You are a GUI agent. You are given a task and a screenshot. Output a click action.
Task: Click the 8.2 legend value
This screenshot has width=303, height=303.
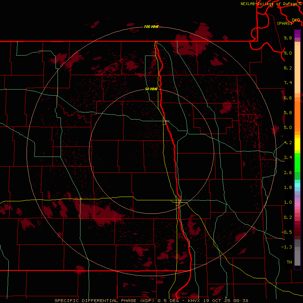coord(288,68)
